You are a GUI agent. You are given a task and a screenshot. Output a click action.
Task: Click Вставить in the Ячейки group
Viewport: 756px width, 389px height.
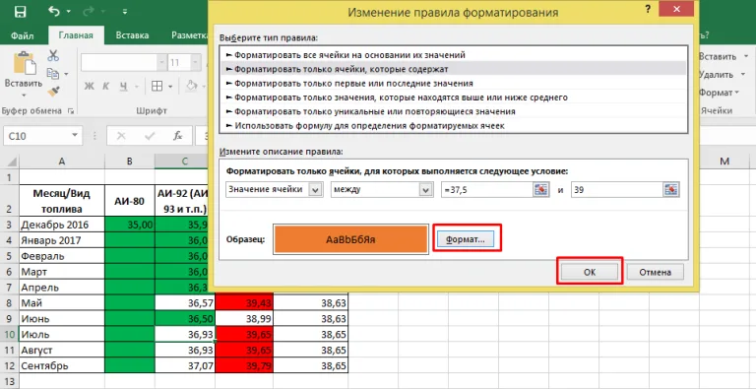718,56
